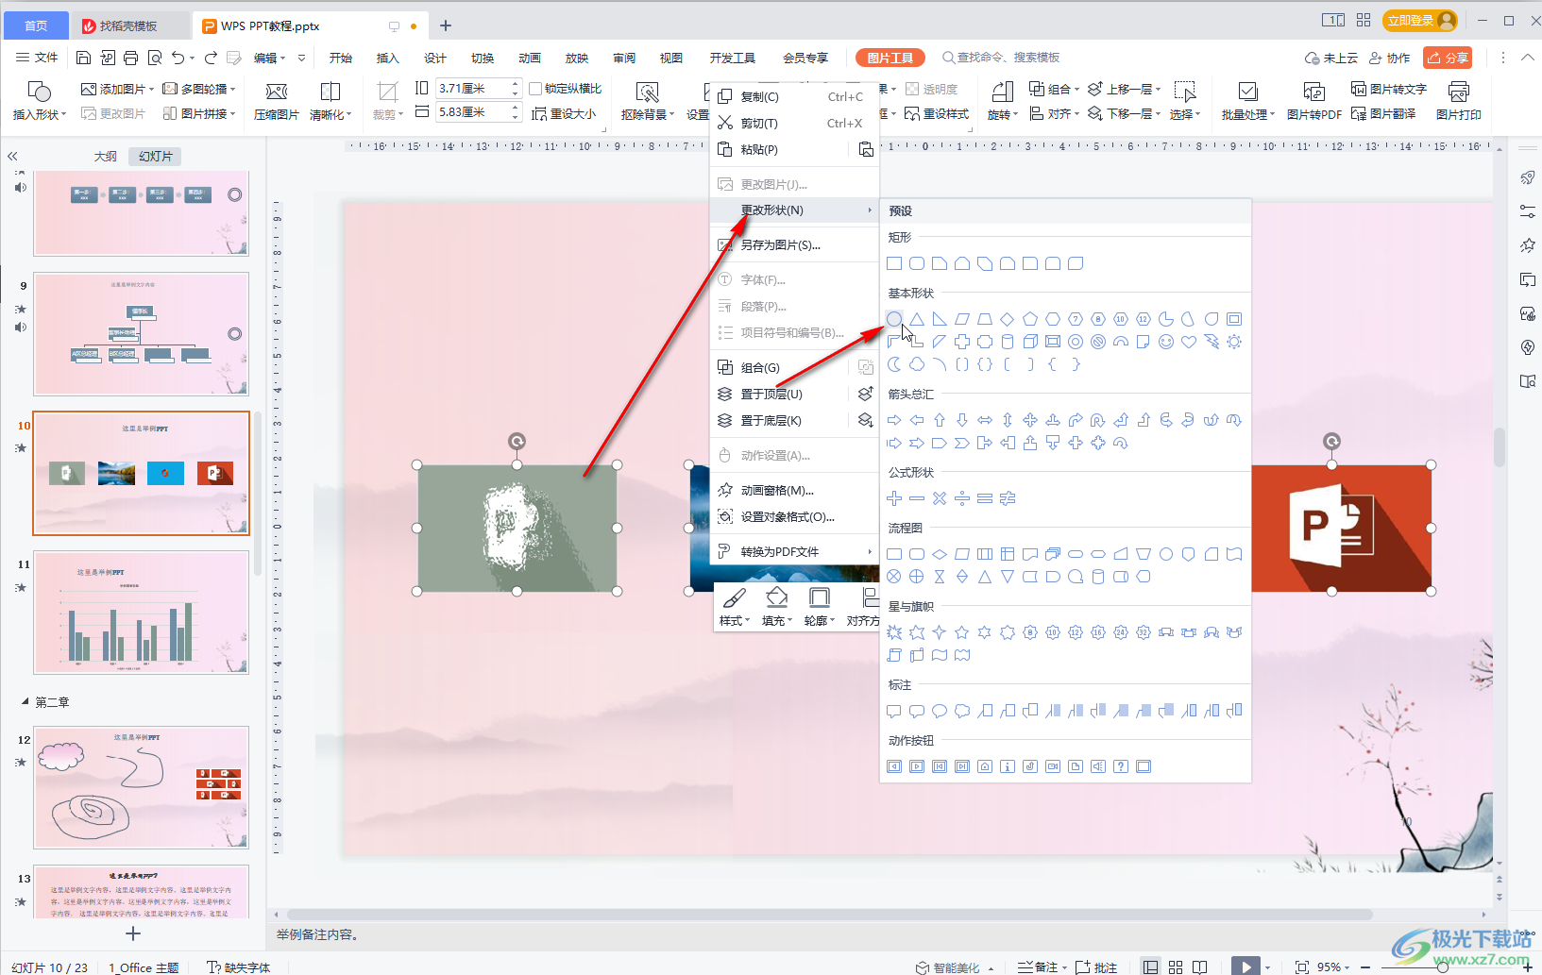The height and width of the screenshot is (975, 1542).
Task: Click the horizontal scrollbar below the slide
Action: coord(829,914)
